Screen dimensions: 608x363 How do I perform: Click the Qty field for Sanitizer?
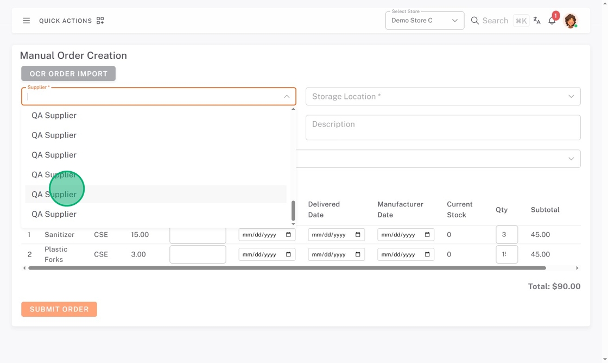tap(506, 235)
